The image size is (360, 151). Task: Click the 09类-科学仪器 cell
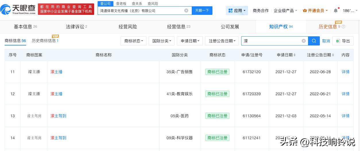[x=180, y=138]
